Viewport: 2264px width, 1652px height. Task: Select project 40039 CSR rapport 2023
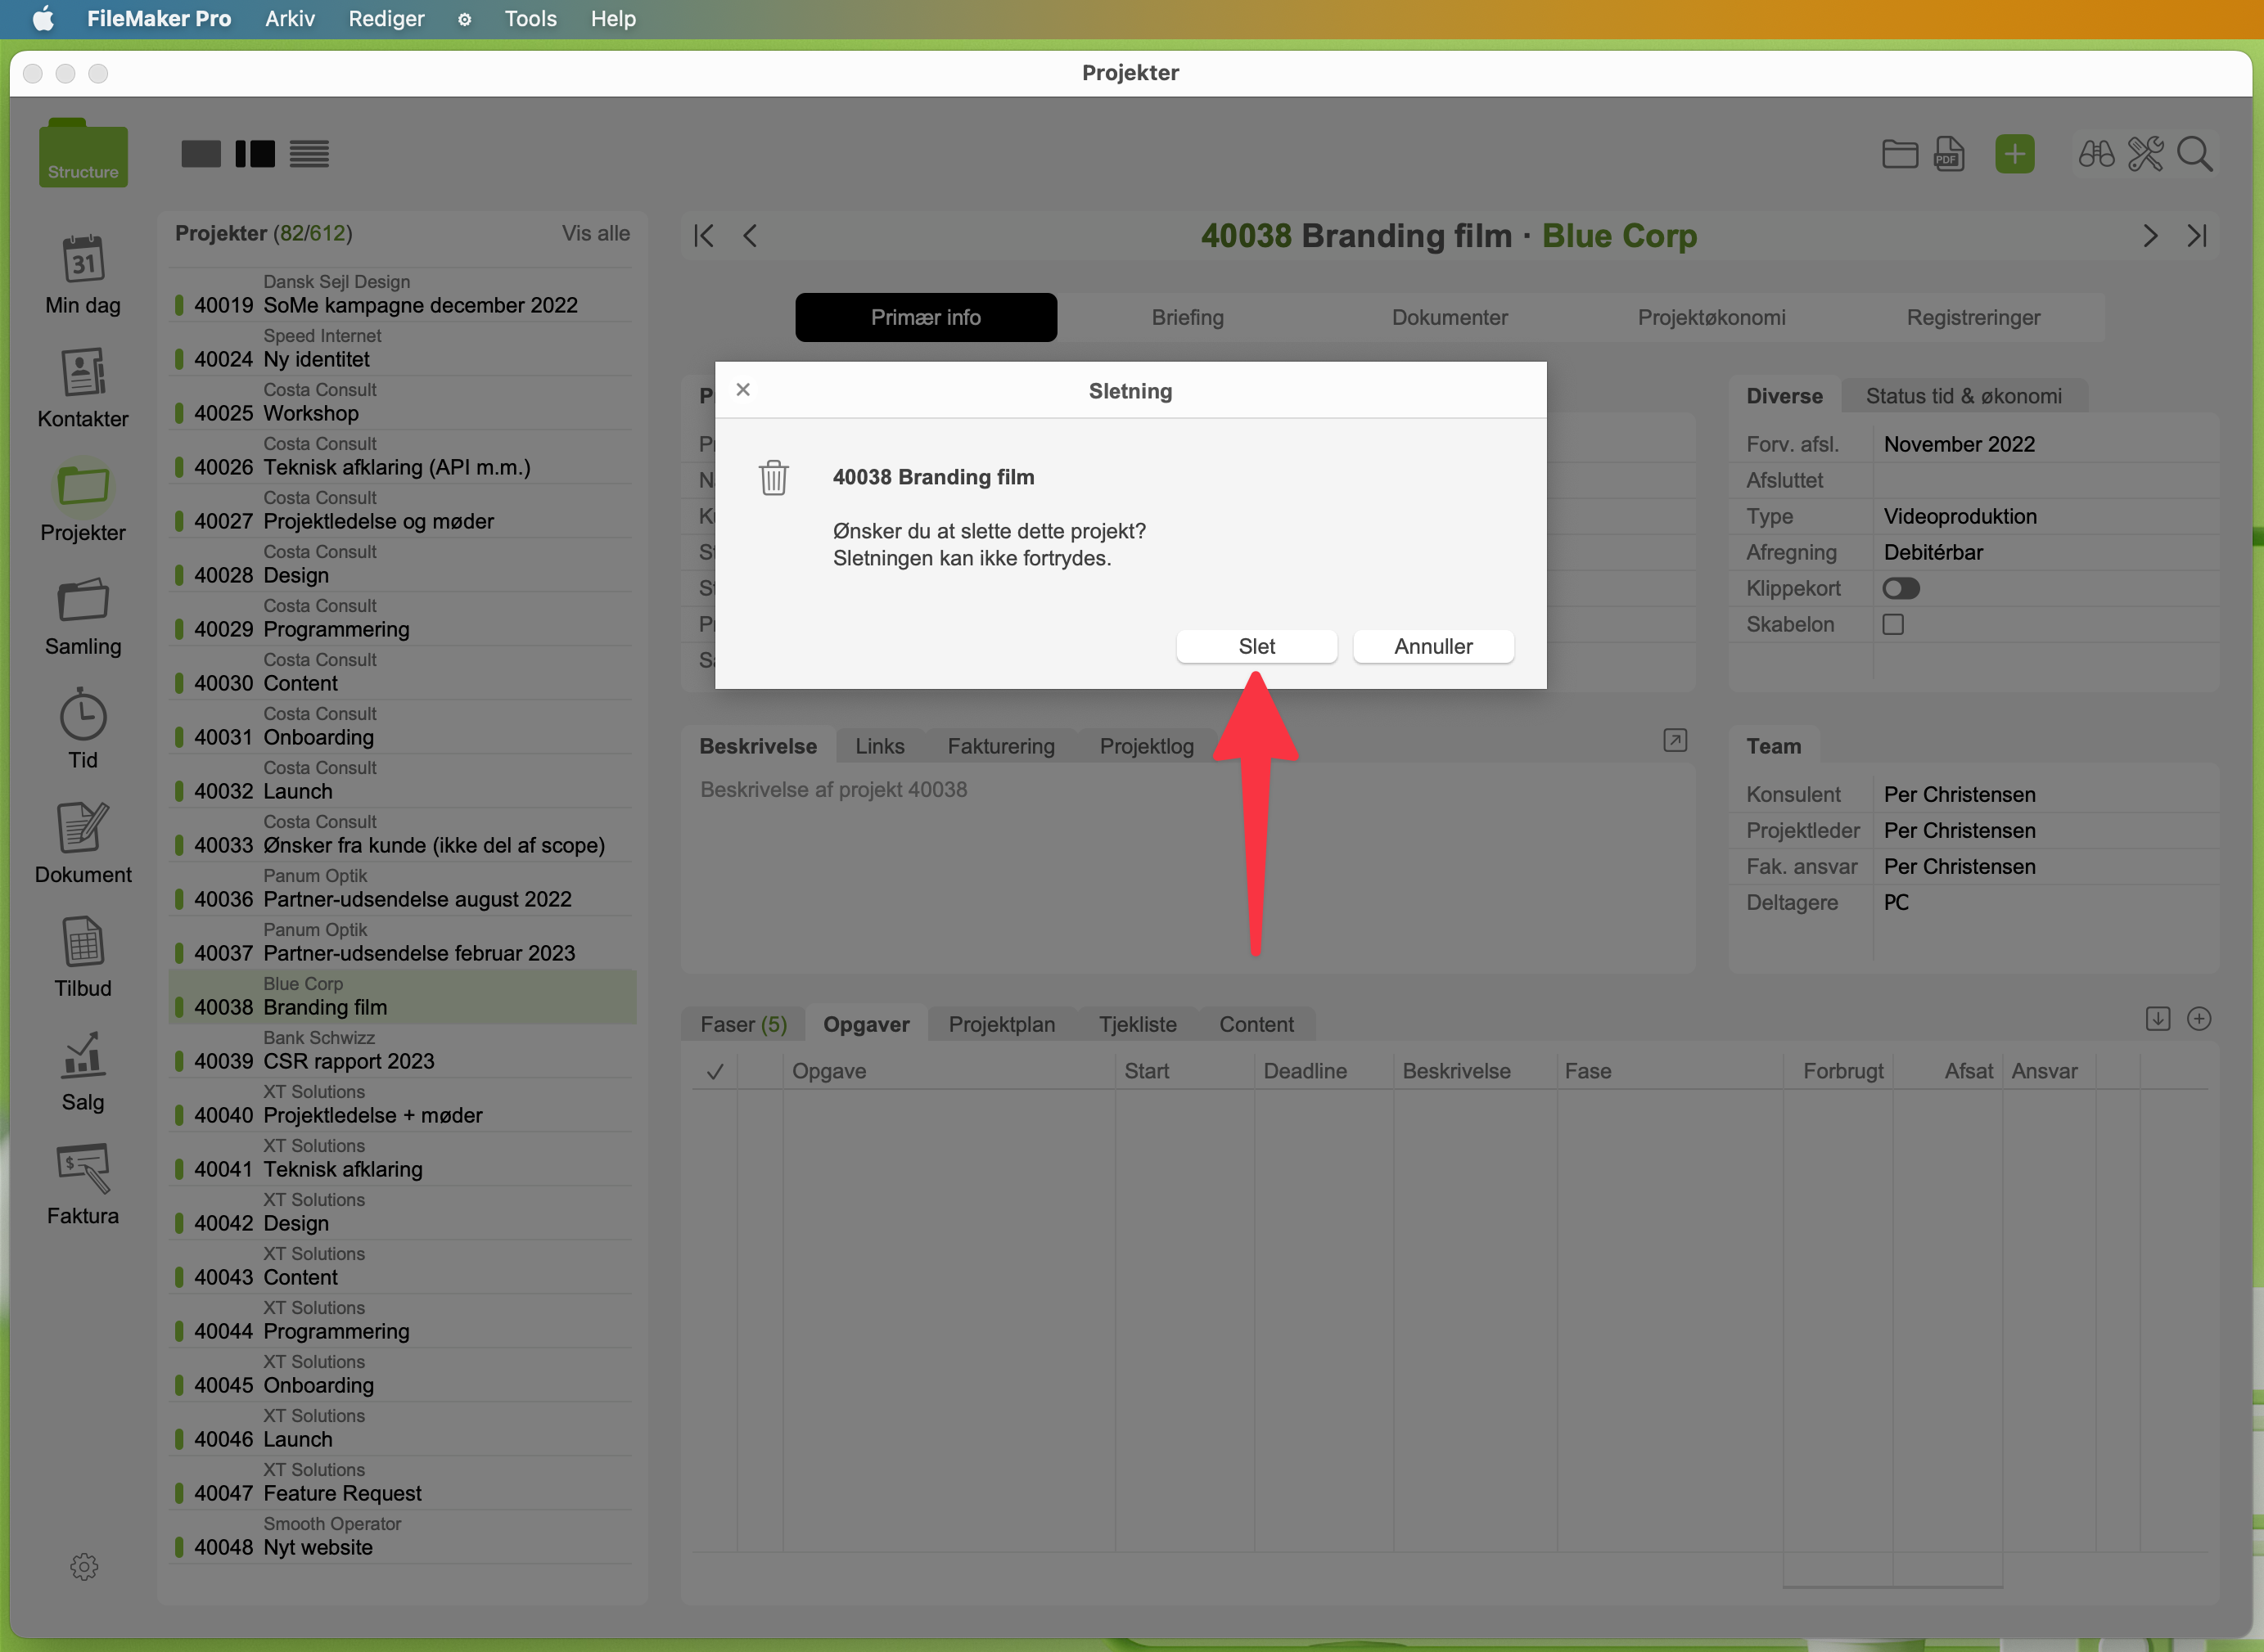350,1061
